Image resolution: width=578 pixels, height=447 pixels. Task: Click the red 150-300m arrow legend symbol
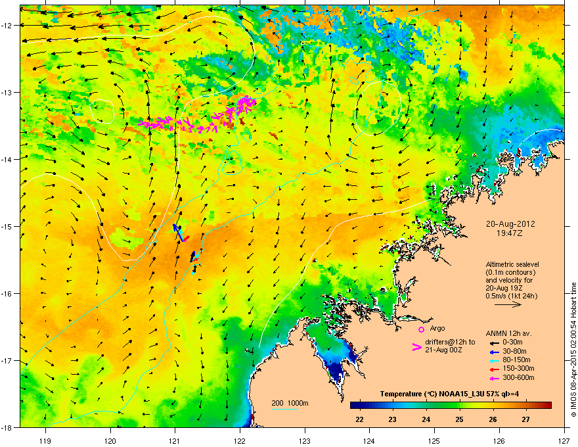(495, 369)
